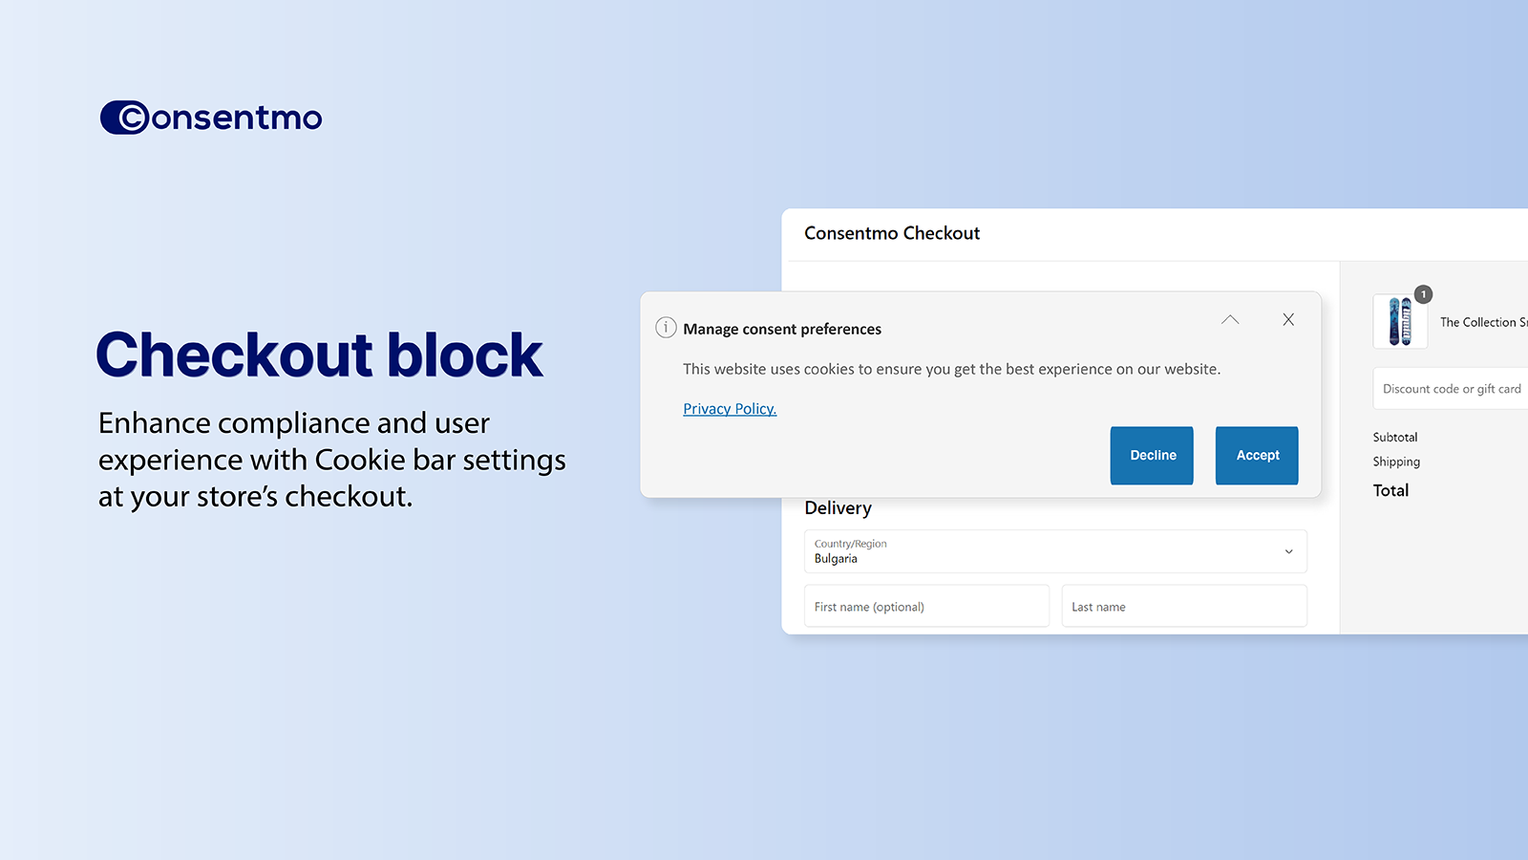Click the quantity badge on the cart item
Viewport: 1528px width, 860px height.
pyautogui.click(x=1424, y=294)
